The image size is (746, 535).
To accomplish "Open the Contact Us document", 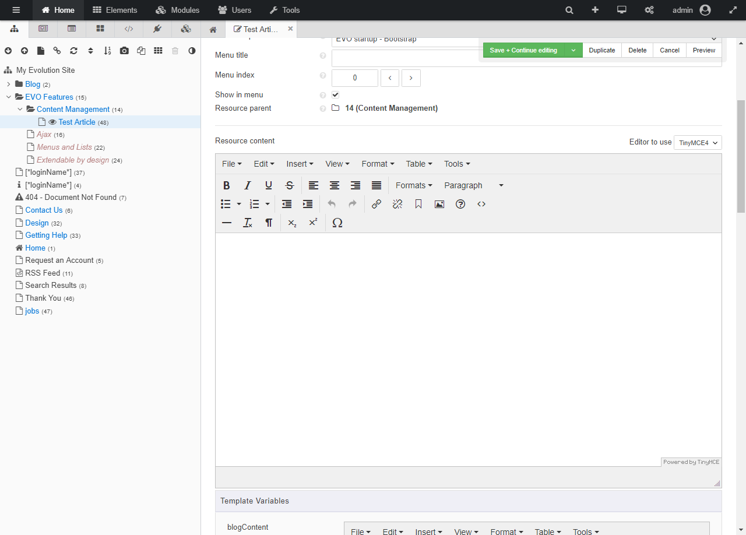I will pos(44,210).
